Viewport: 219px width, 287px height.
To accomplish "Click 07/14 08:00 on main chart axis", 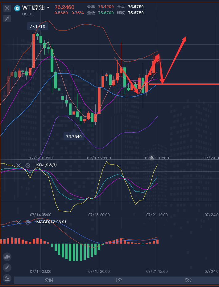I will click(x=41, y=158).
